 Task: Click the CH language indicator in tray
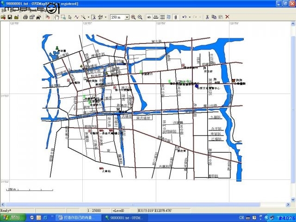[x=241, y=218]
